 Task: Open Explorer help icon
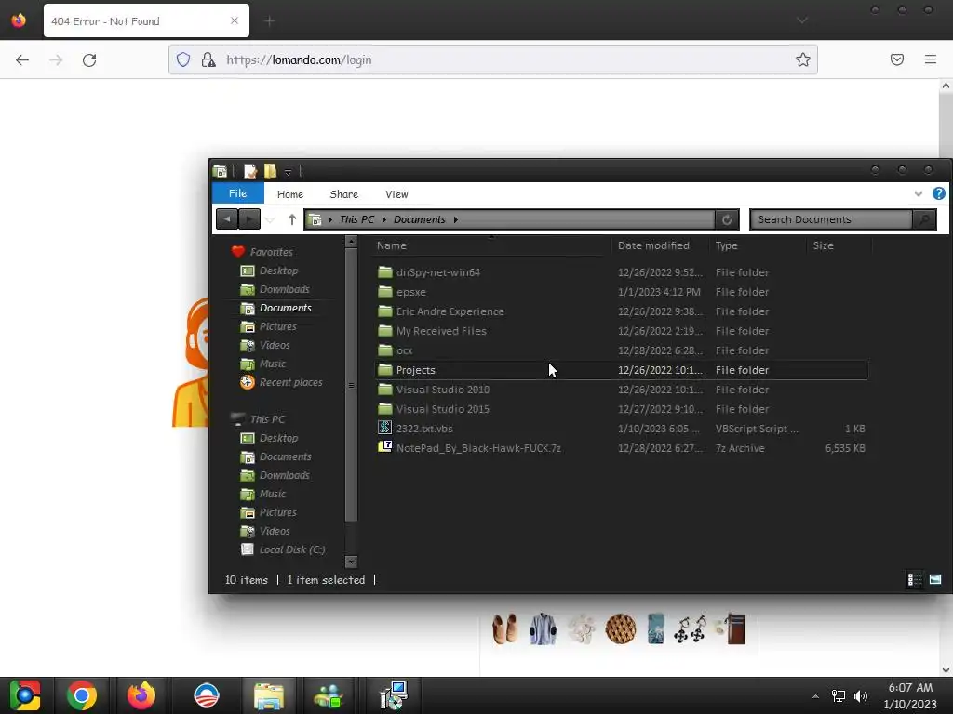coord(938,193)
